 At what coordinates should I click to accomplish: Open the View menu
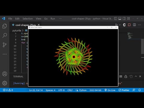(38, 19)
